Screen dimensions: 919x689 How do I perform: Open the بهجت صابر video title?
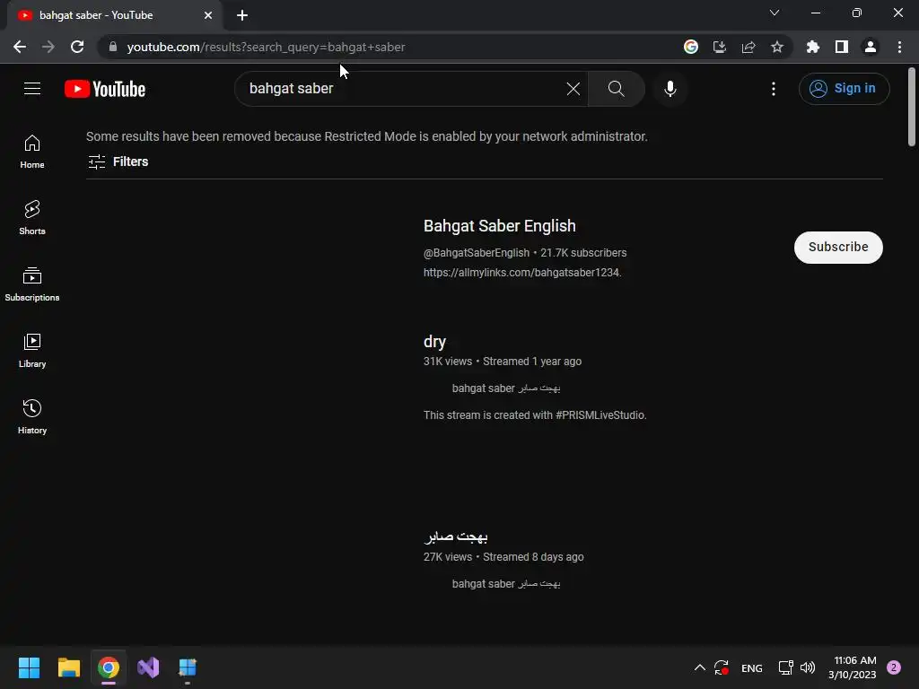(455, 536)
